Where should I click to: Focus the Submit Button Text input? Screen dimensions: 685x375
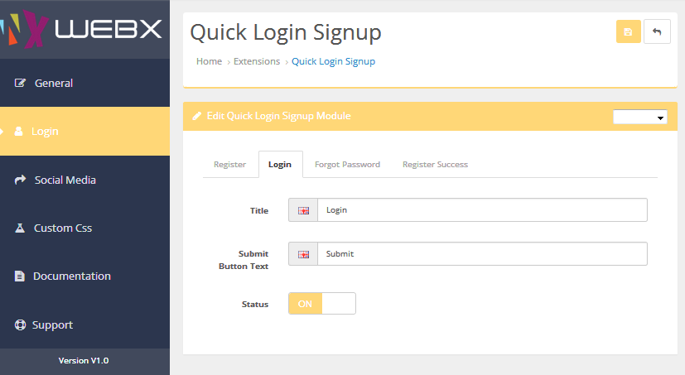481,254
